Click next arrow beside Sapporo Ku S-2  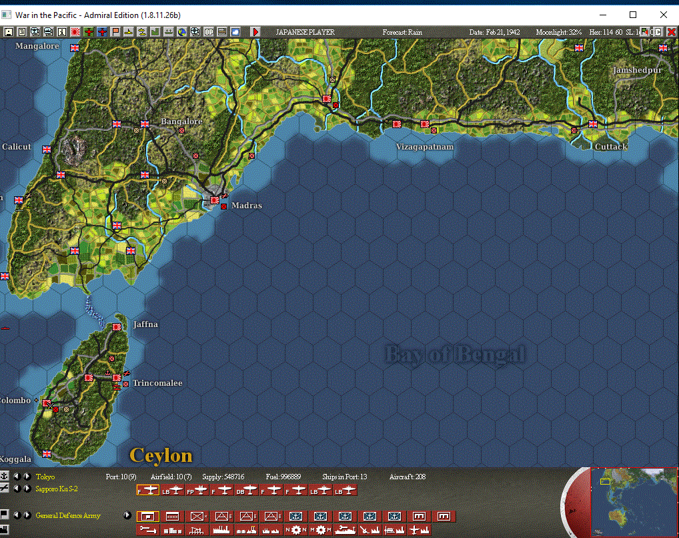point(27,488)
